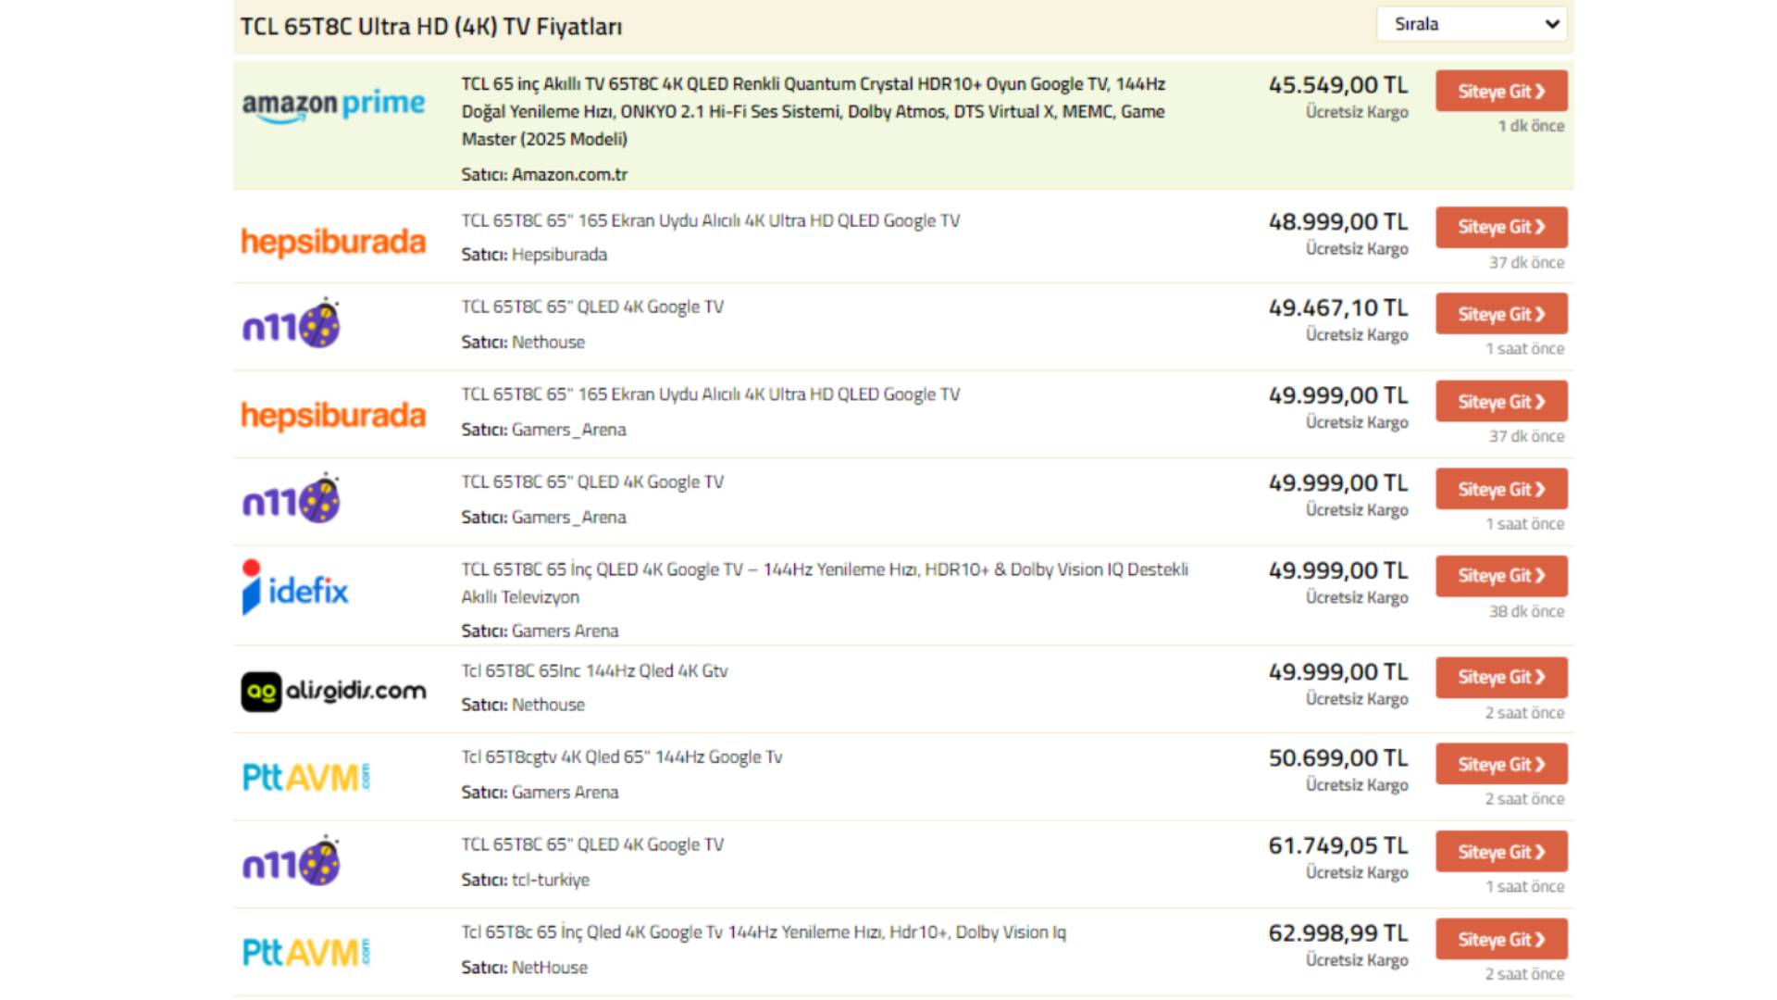Viewport: 1777px width, 1000px height.
Task: Click seller text 'Satıcı: Hepsiburada'
Action: (534, 255)
